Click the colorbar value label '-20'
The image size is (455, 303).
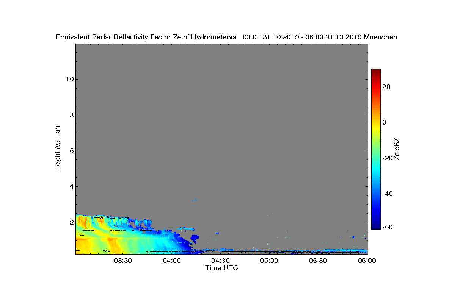387,158
